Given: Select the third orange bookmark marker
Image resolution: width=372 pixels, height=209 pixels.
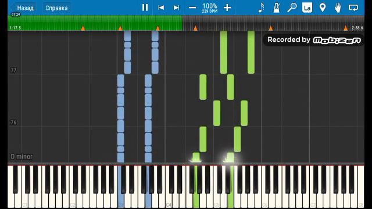Looking at the screenshot, I should [158, 28].
